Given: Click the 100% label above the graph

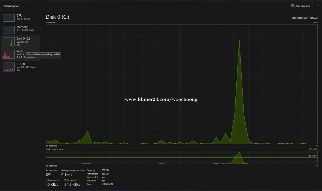Looking at the screenshot, I should coord(315,22).
